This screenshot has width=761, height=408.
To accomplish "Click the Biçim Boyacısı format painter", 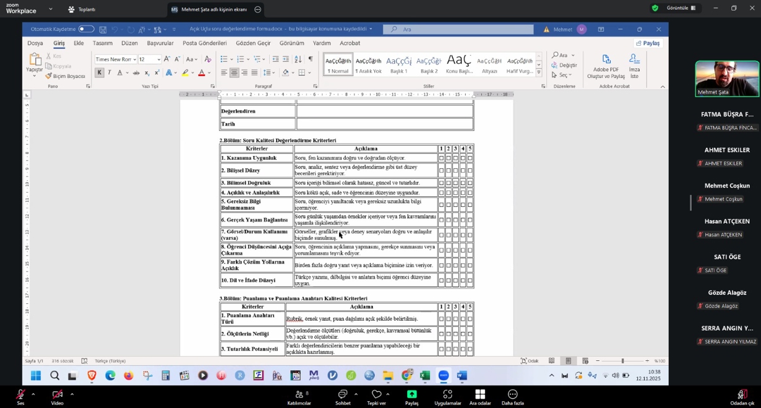I will pos(66,76).
